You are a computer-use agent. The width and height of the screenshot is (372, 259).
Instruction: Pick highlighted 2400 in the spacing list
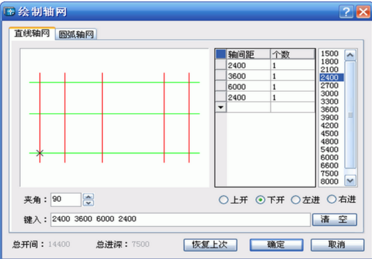(331, 77)
